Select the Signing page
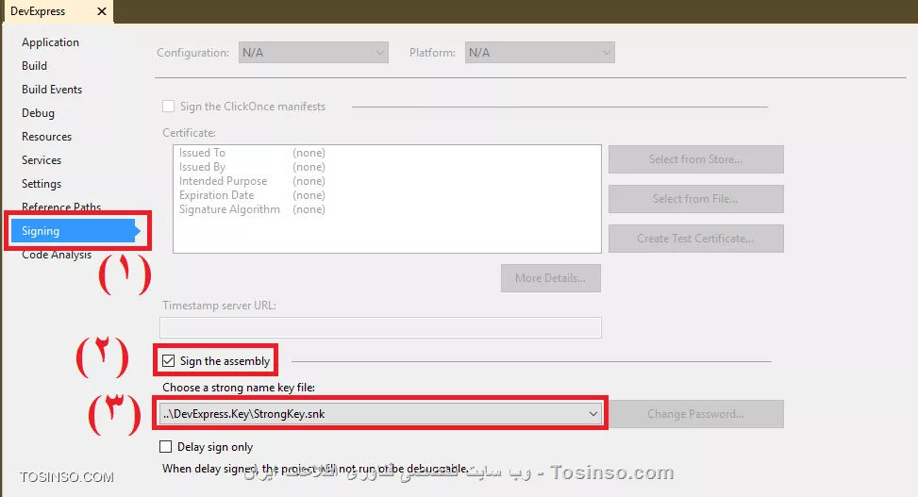The height and width of the screenshot is (497, 918). (75, 231)
